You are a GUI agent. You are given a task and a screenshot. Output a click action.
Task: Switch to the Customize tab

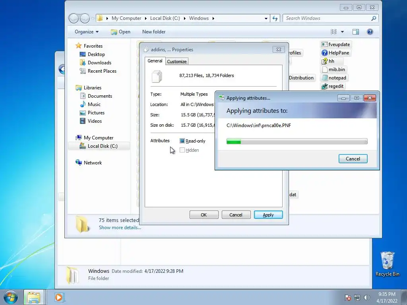click(177, 62)
